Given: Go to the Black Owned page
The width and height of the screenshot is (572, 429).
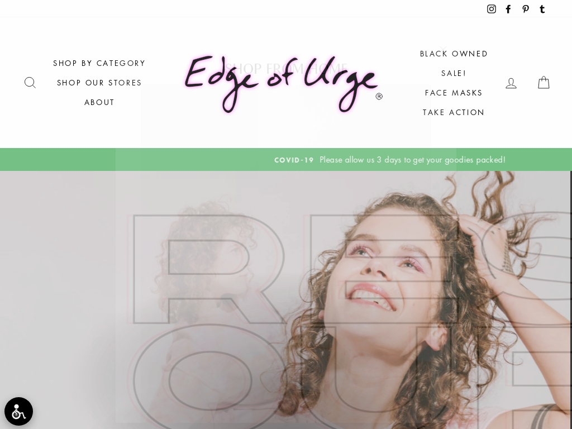Looking at the screenshot, I should click(454, 54).
